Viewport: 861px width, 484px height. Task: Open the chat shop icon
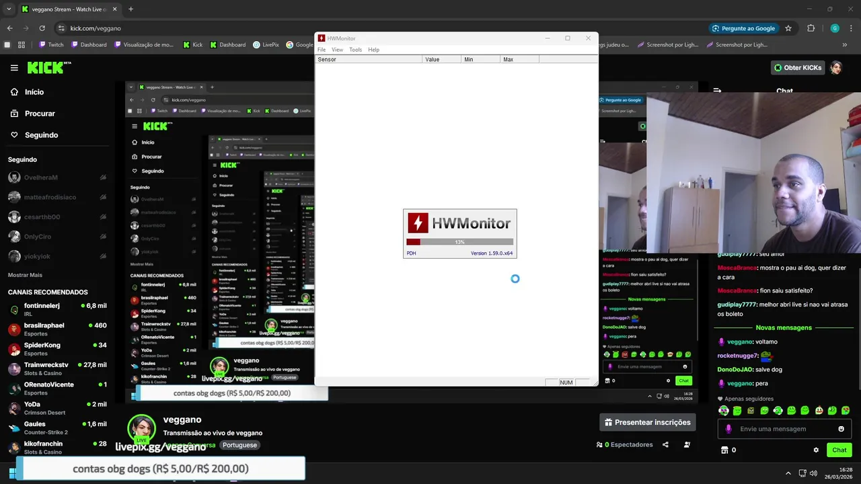tap(724, 450)
